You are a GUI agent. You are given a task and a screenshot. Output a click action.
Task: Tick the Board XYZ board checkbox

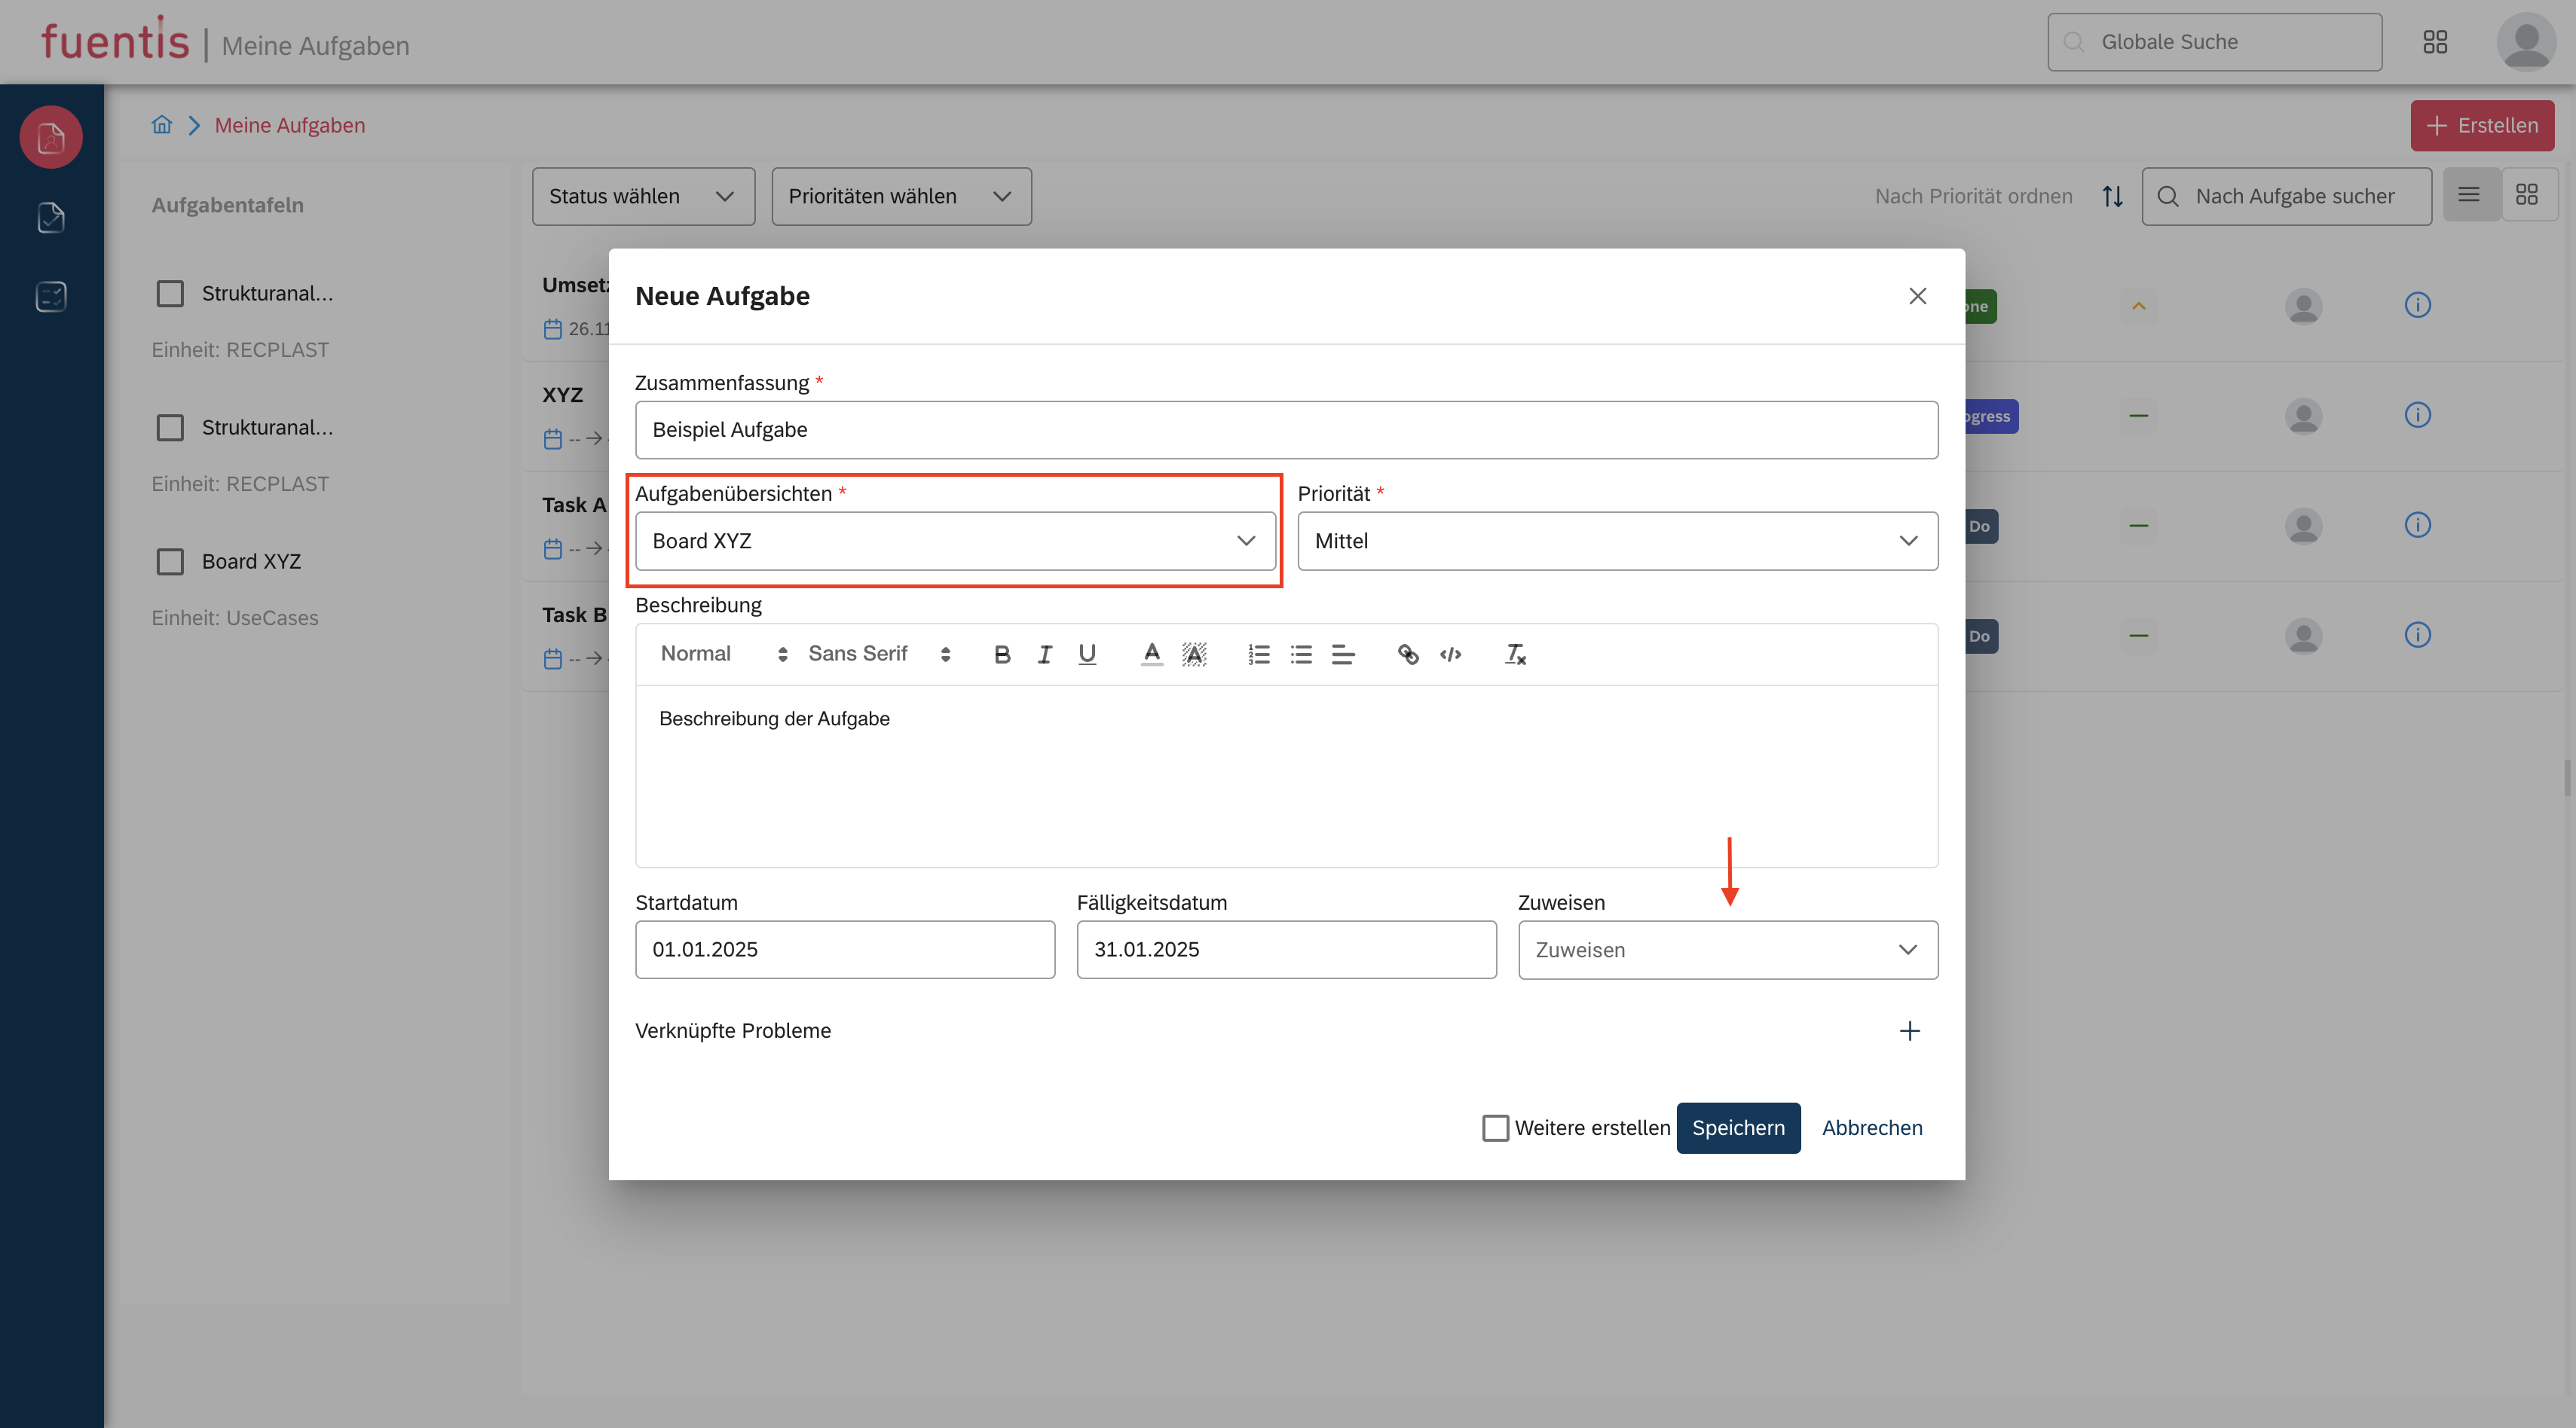click(170, 562)
